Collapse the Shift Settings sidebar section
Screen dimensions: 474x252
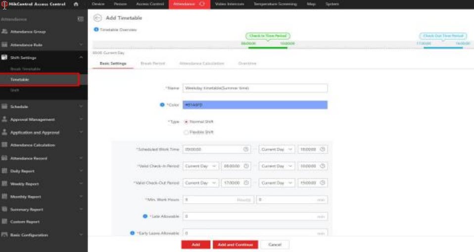click(81, 57)
